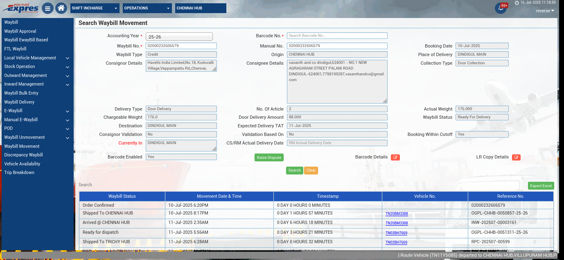Click the Export Excel button
564x260 pixels.
(541, 186)
